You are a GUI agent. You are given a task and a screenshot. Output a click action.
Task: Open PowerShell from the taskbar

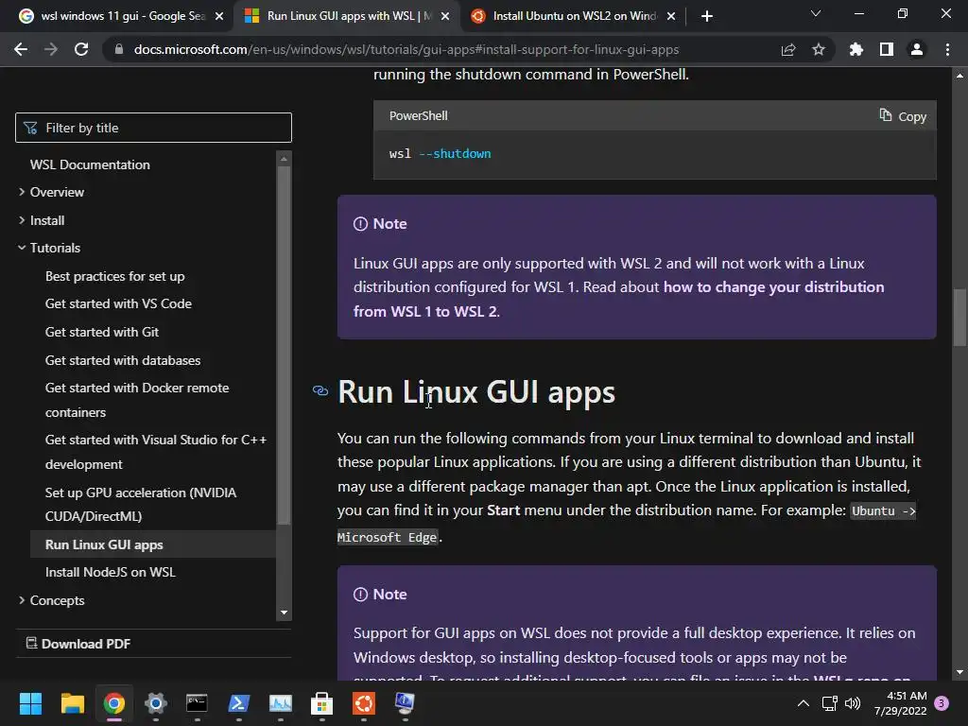coord(239,703)
